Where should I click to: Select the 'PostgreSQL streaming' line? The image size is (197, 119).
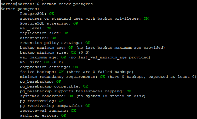(x=49, y=24)
